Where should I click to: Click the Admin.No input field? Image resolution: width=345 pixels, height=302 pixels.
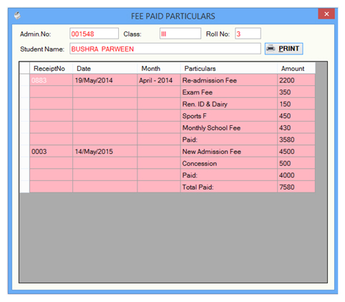click(x=94, y=34)
